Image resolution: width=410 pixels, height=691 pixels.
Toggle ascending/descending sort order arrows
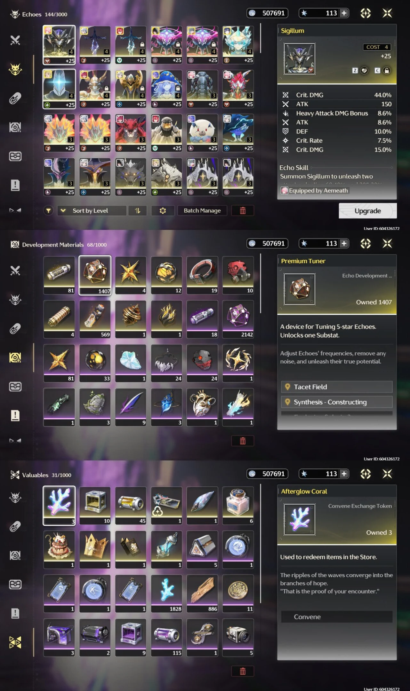pos(137,210)
